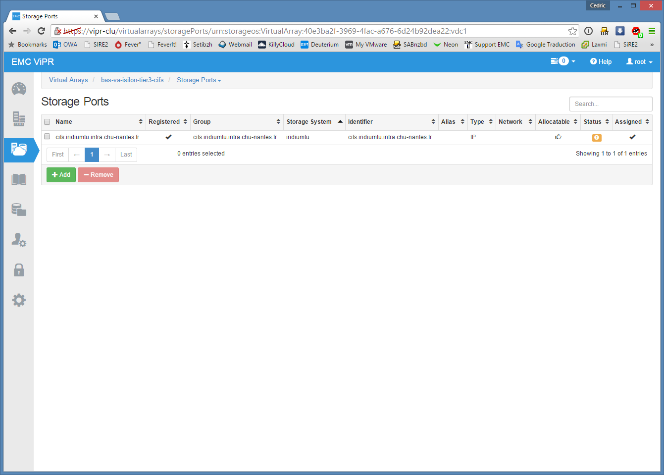
Task: Open the task notifications dropdown showing 0
Action: [563, 61]
